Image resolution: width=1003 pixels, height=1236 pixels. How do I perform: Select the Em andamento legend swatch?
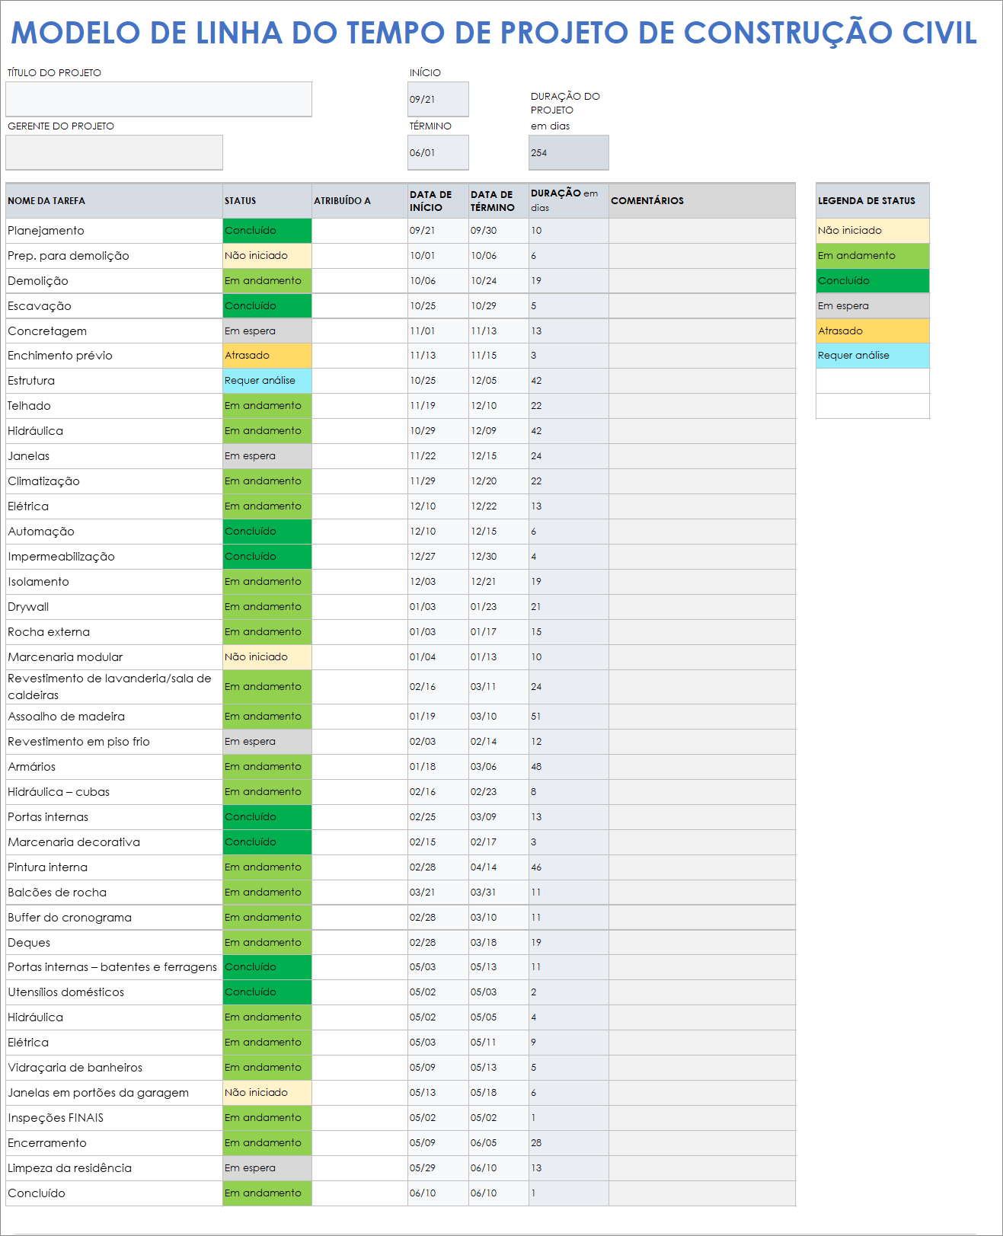[x=873, y=256]
